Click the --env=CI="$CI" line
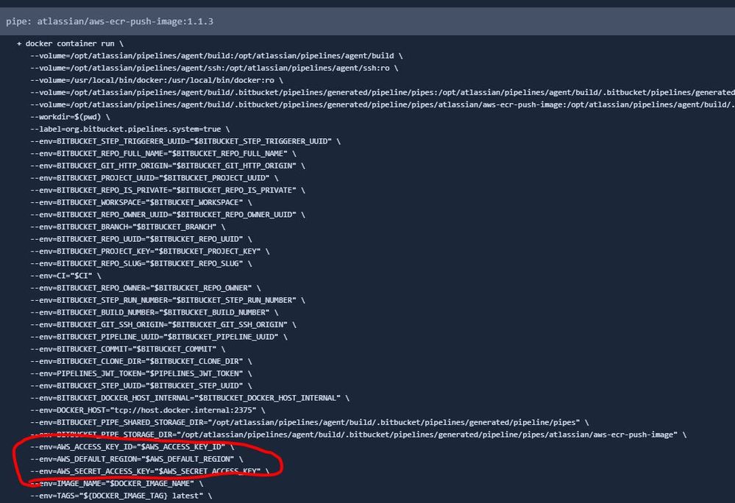 click(65, 276)
